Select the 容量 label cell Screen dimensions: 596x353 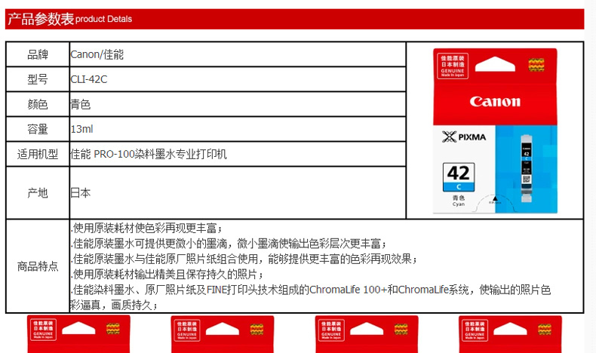point(38,129)
